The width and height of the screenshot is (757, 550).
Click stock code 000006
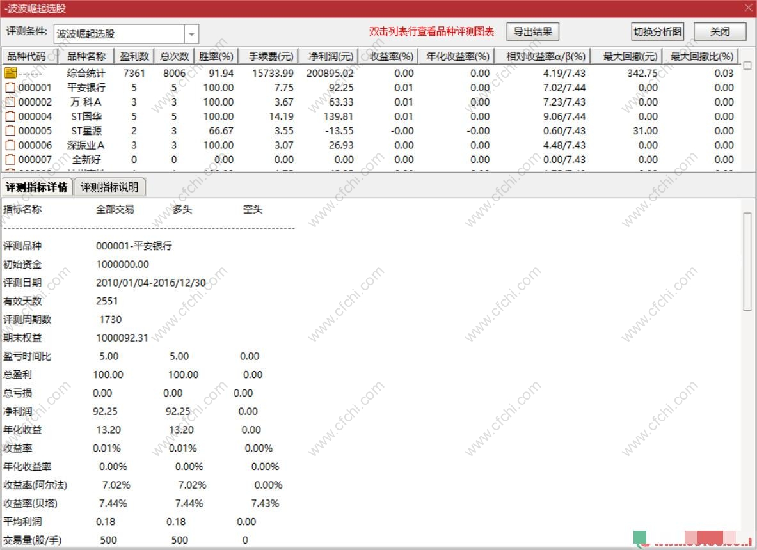[35, 145]
